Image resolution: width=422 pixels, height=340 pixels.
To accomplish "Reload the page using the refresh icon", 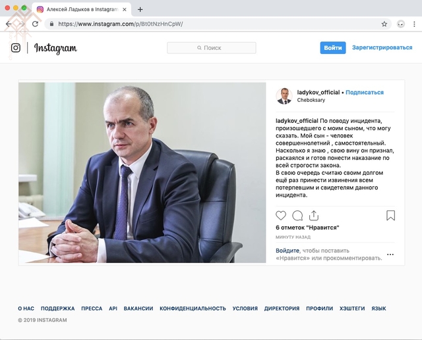I will (x=35, y=24).
